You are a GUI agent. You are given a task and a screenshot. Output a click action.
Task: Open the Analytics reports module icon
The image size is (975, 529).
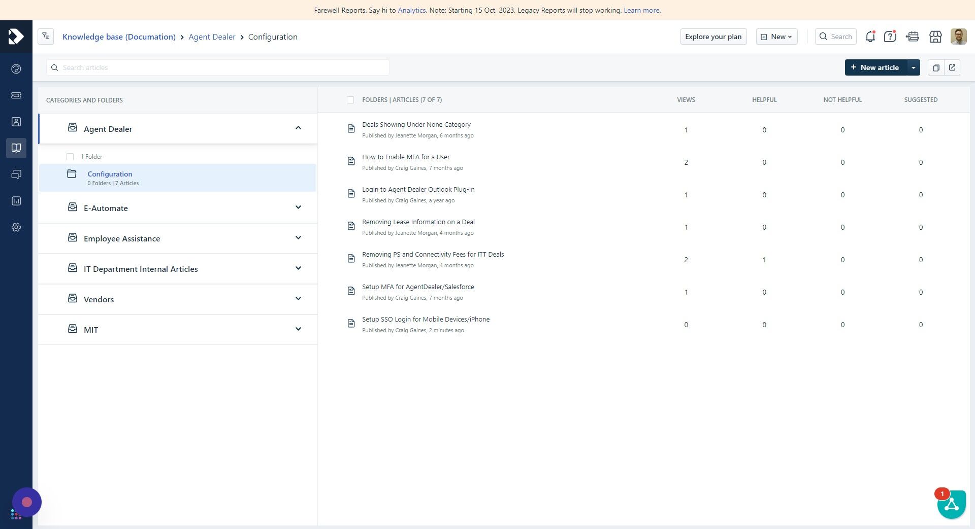coord(16,201)
